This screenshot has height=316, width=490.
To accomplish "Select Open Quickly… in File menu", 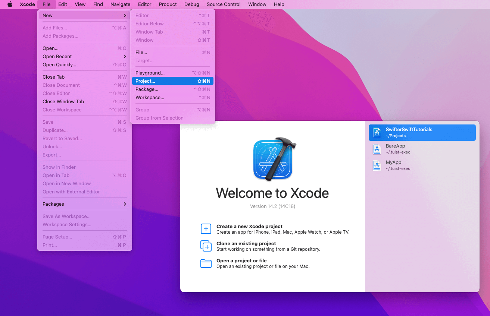I will (x=59, y=65).
